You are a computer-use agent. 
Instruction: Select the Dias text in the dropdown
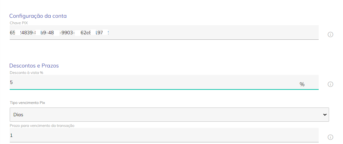18,115
